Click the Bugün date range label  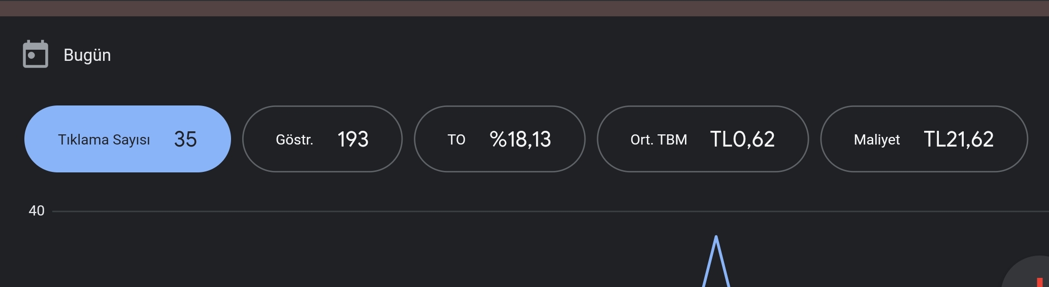87,55
